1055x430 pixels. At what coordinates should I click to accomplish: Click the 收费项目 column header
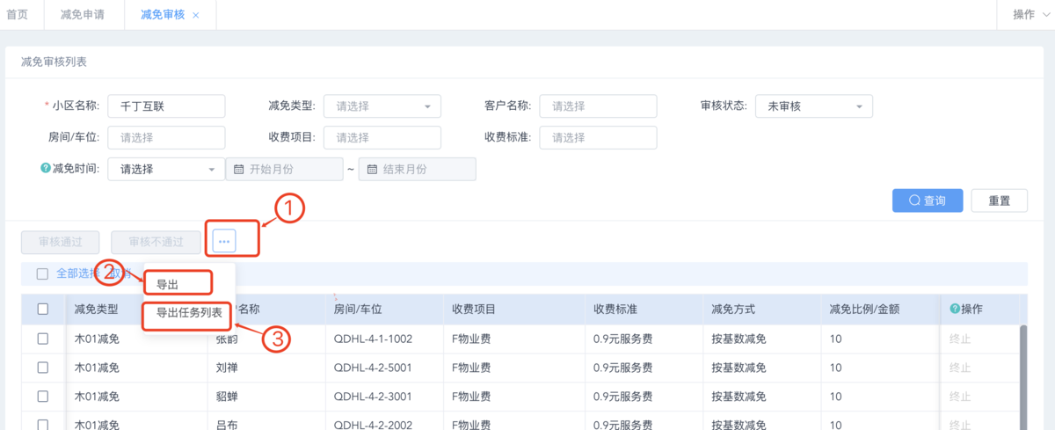coord(474,310)
